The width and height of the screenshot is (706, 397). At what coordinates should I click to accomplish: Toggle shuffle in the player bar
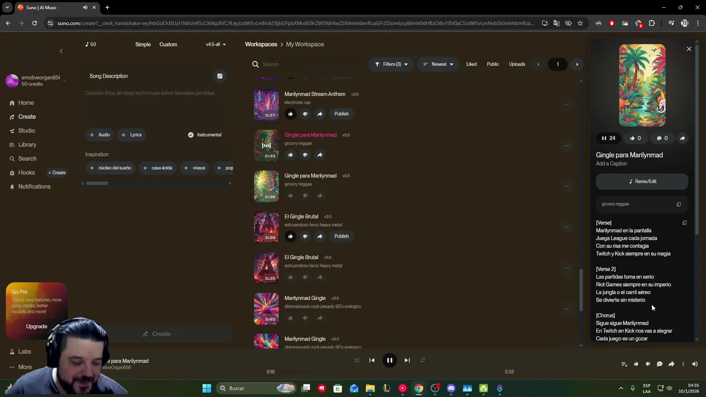356,360
